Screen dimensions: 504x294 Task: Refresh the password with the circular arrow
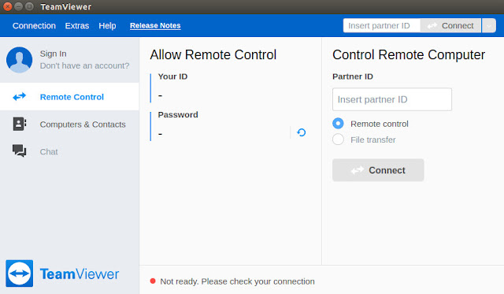(x=301, y=132)
